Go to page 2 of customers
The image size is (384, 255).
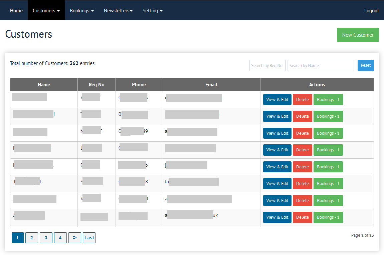(x=31, y=238)
